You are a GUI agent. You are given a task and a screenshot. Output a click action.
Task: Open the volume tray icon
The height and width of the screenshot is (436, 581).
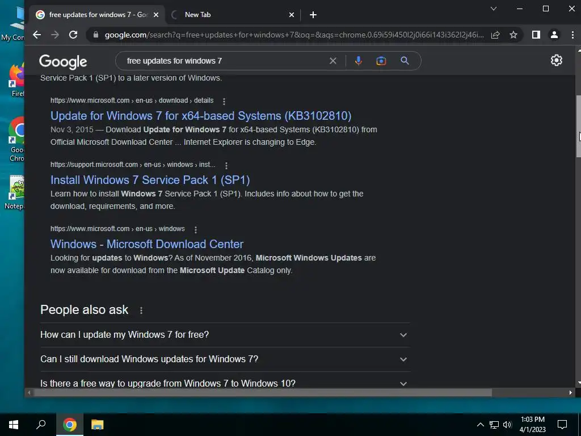pos(507,425)
